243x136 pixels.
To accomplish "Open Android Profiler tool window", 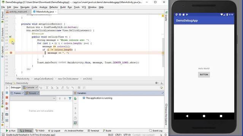I will tap(74, 131).
